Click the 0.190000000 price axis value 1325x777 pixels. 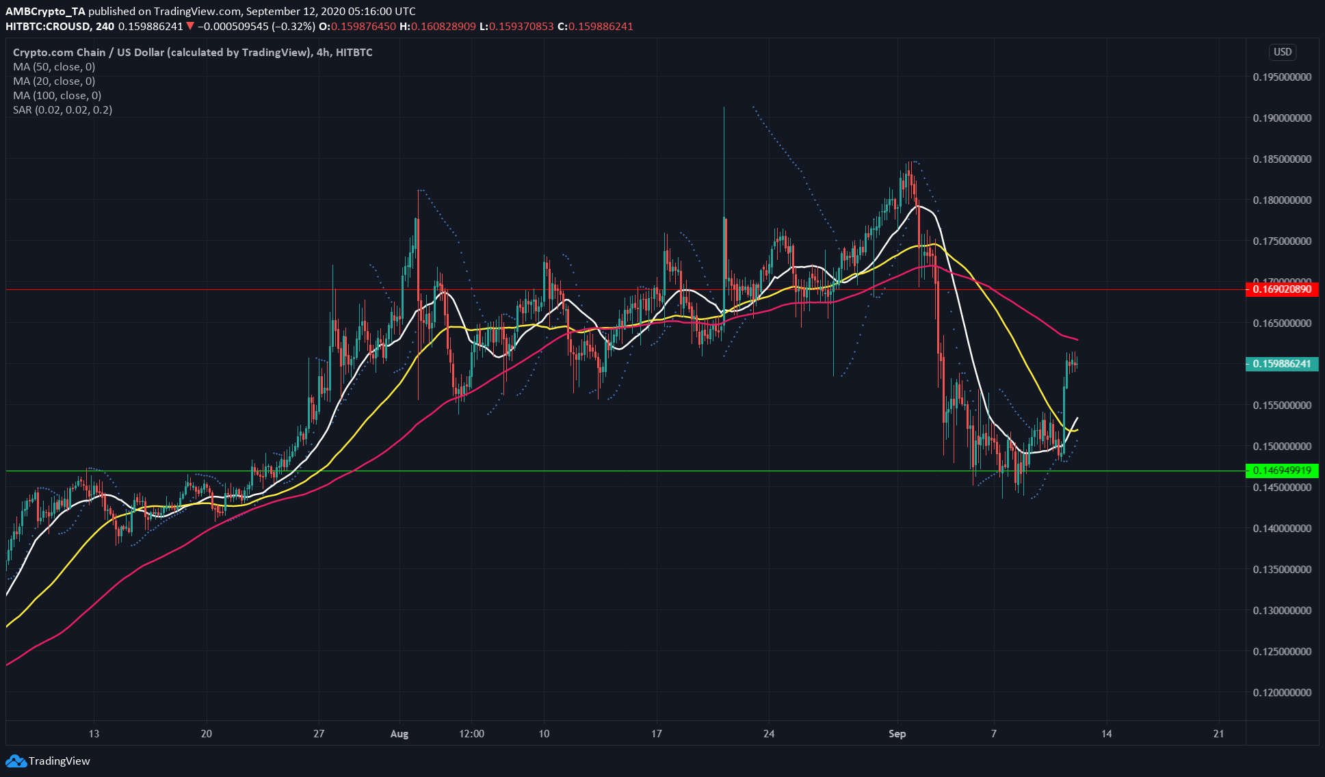coord(1282,118)
